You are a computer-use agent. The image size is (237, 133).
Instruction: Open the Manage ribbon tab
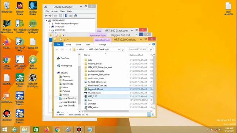click(x=102, y=44)
